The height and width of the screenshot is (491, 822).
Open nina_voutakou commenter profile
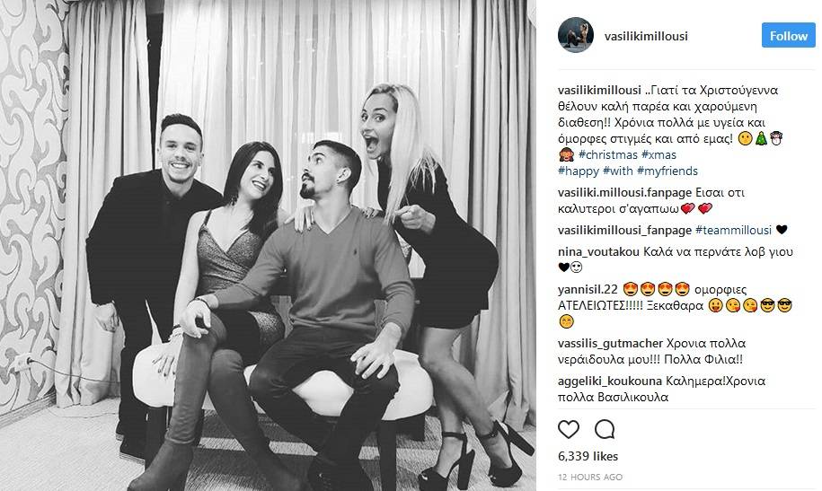coord(598,251)
